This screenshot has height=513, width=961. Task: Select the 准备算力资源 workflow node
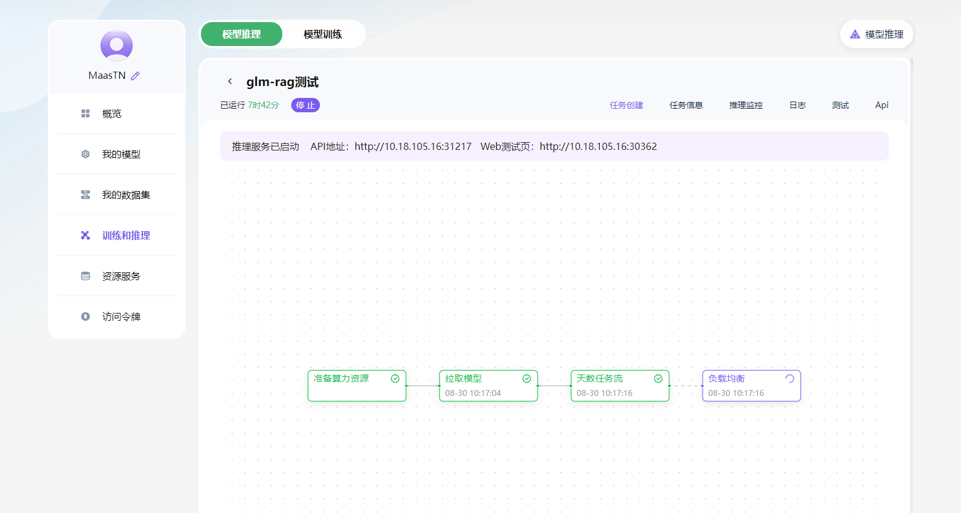(x=357, y=386)
